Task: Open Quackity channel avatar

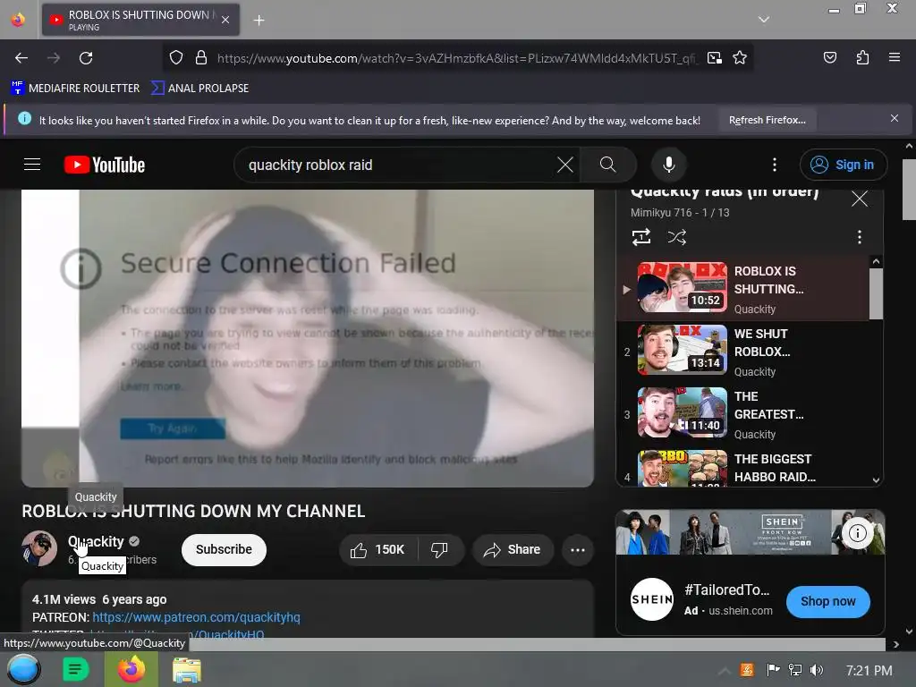Action: [39, 548]
